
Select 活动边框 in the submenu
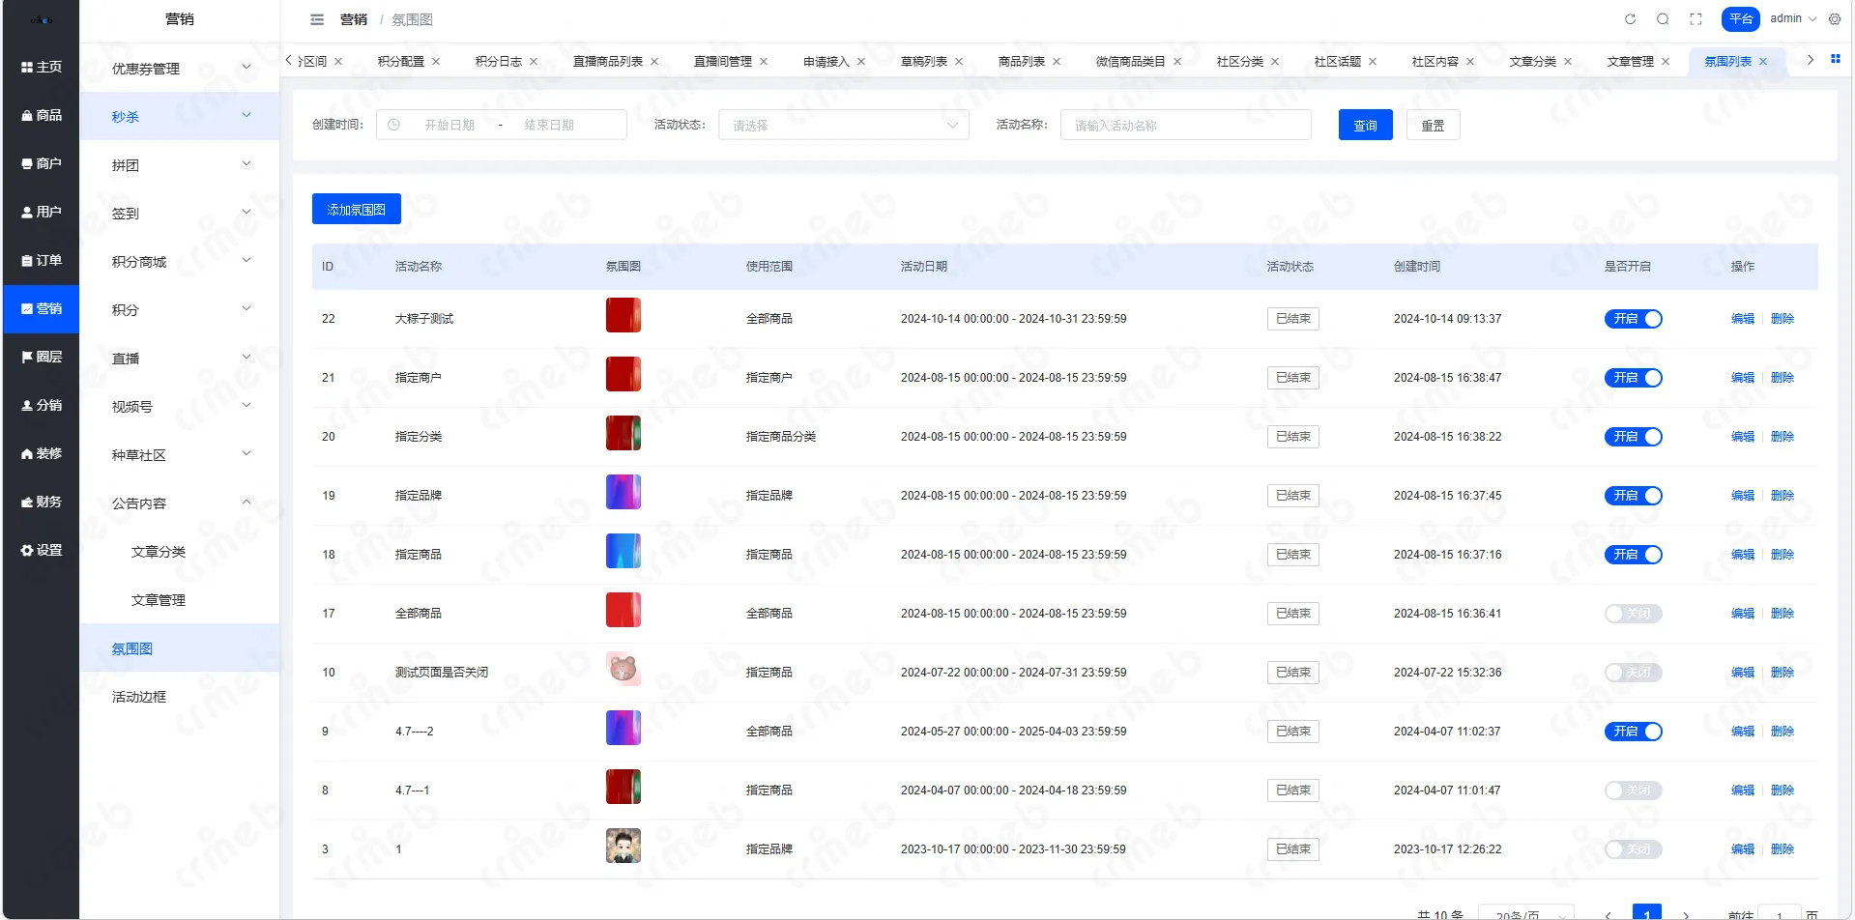pyautogui.click(x=139, y=697)
